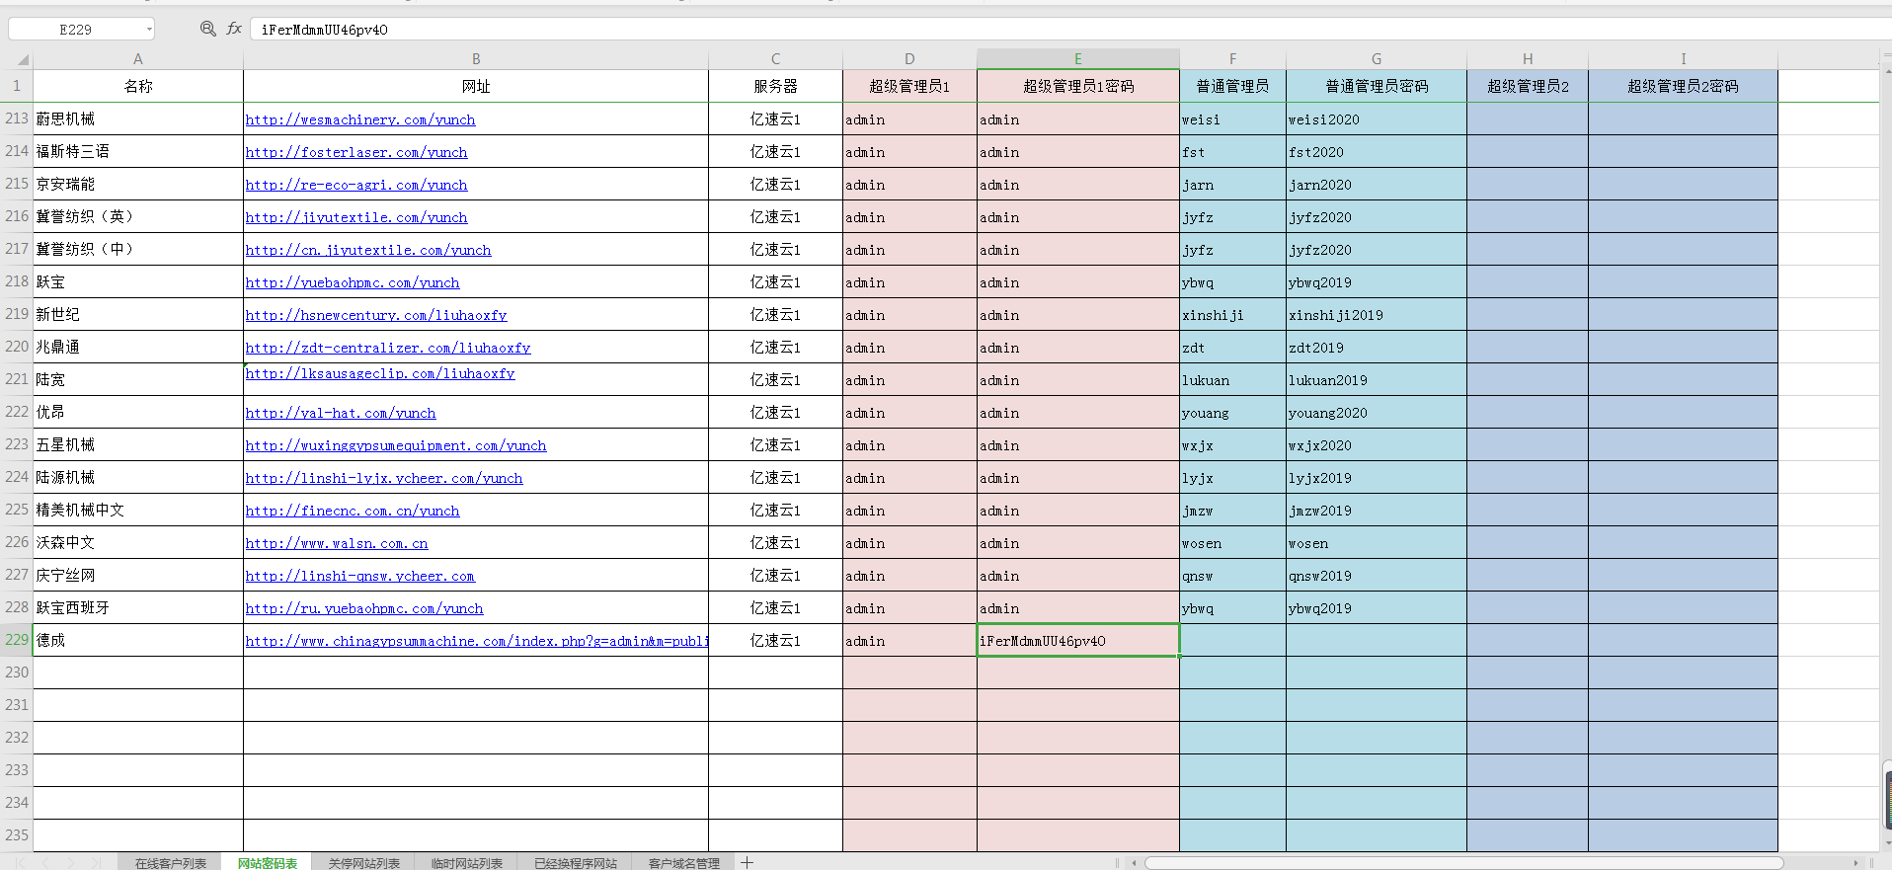This screenshot has width=1892, height=870.
Task: Click the horizontal scrollbar right arrow
Action: pyautogui.click(x=1855, y=862)
